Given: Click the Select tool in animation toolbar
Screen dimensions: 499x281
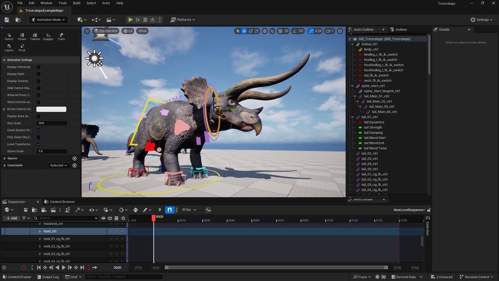Looking at the screenshot, I should (9, 37).
